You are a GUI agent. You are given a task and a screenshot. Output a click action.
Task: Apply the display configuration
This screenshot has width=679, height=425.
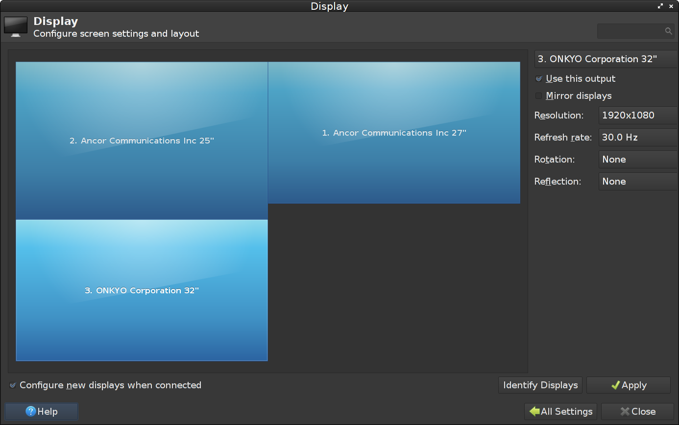(628, 385)
